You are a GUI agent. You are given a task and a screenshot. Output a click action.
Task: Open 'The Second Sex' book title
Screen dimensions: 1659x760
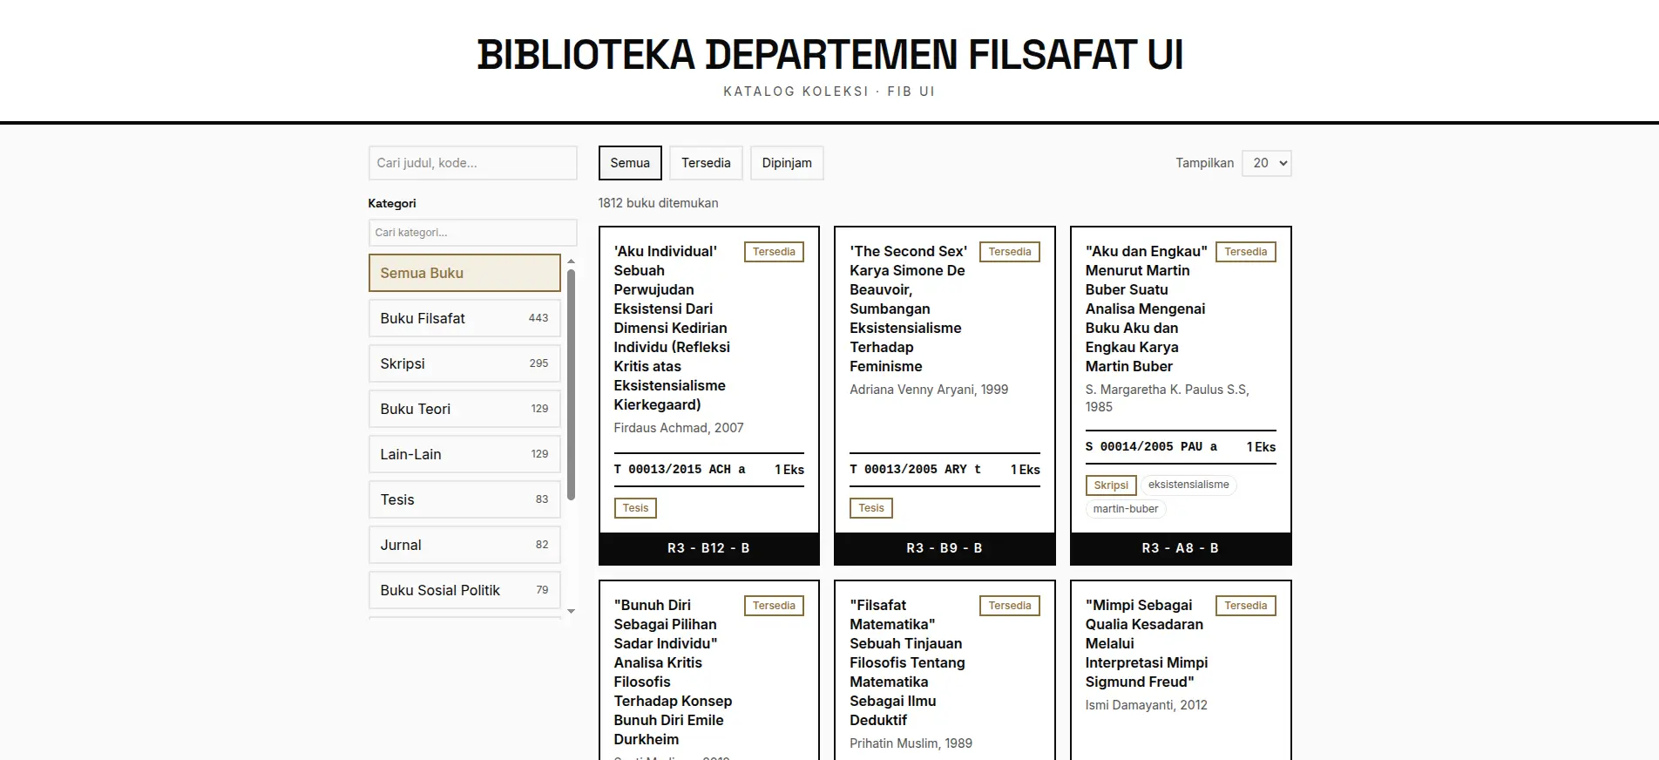click(908, 309)
